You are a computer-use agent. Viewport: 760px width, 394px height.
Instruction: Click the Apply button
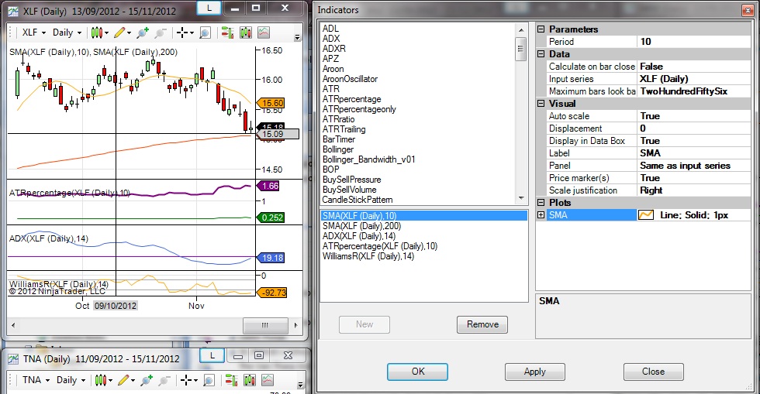pyautogui.click(x=534, y=372)
